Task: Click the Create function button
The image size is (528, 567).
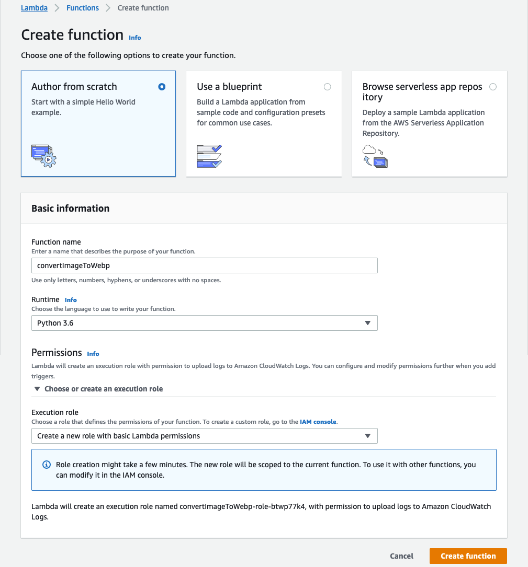Action: click(467, 556)
